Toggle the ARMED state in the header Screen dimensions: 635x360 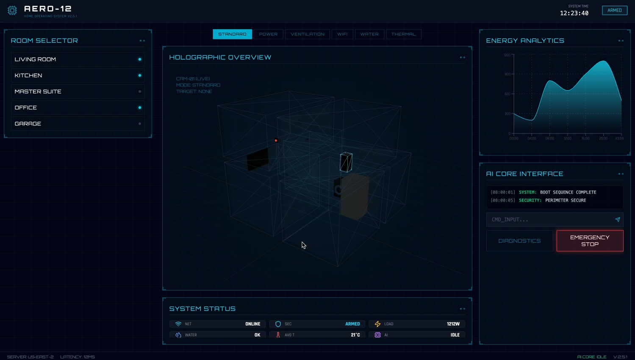[615, 10]
